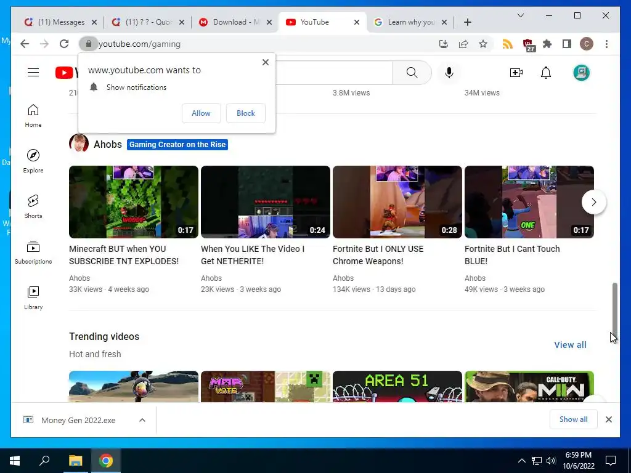631x473 pixels.
Task: Show next Ahobs videos with arrow
Action: click(x=593, y=202)
